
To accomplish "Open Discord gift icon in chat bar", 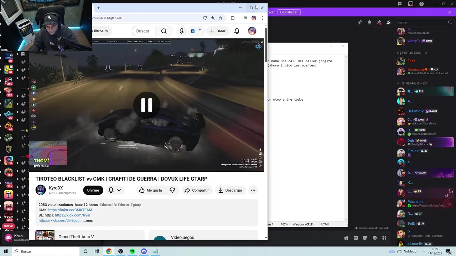I will pos(346,238).
